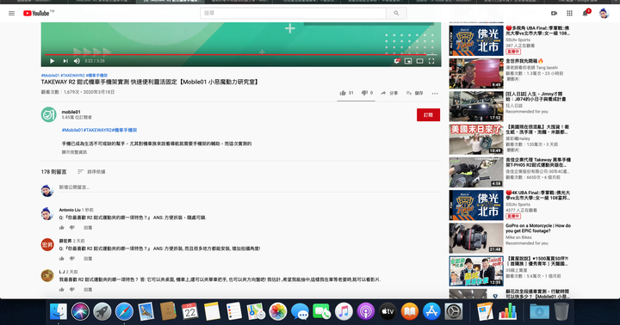Open Photos app in the Dock
The image size is (620, 325).
[278, 311]
